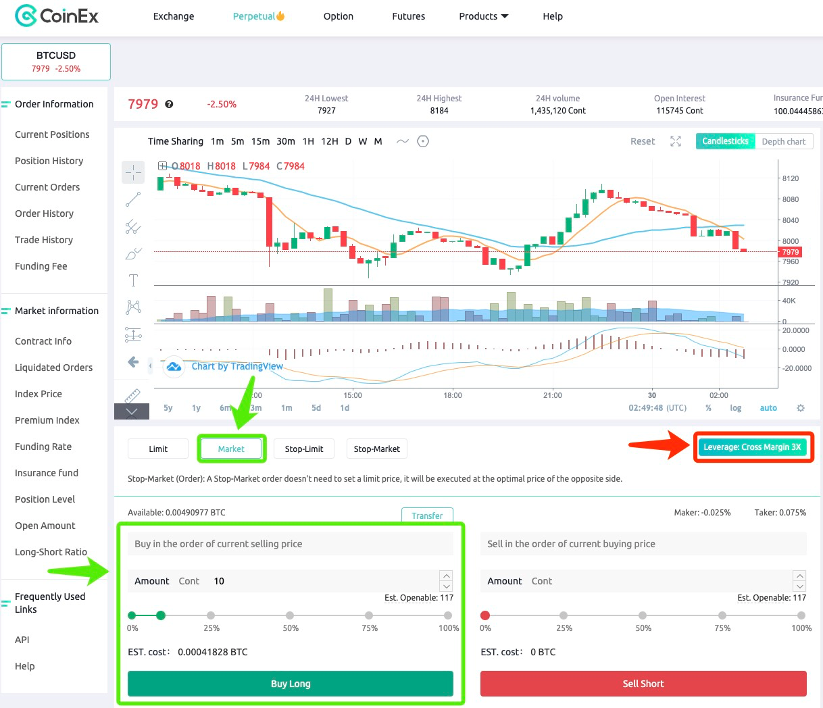Image resolution: width=823 pixels, height=708 pixels.
Task: Select the 1H time interval
Action: coord(308,141)
